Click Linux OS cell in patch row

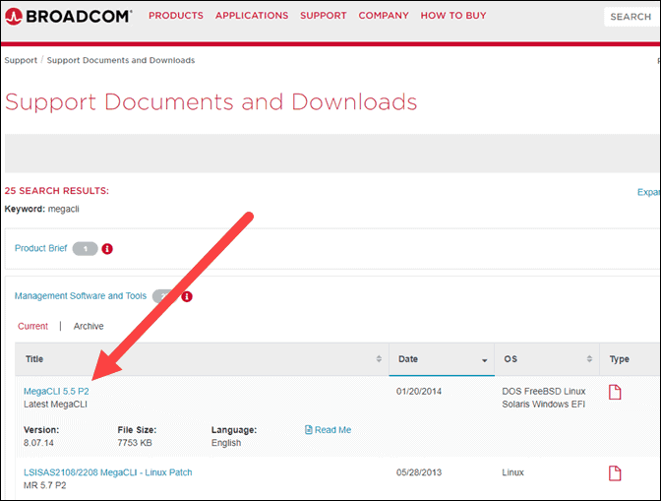[x=512, y=472]
